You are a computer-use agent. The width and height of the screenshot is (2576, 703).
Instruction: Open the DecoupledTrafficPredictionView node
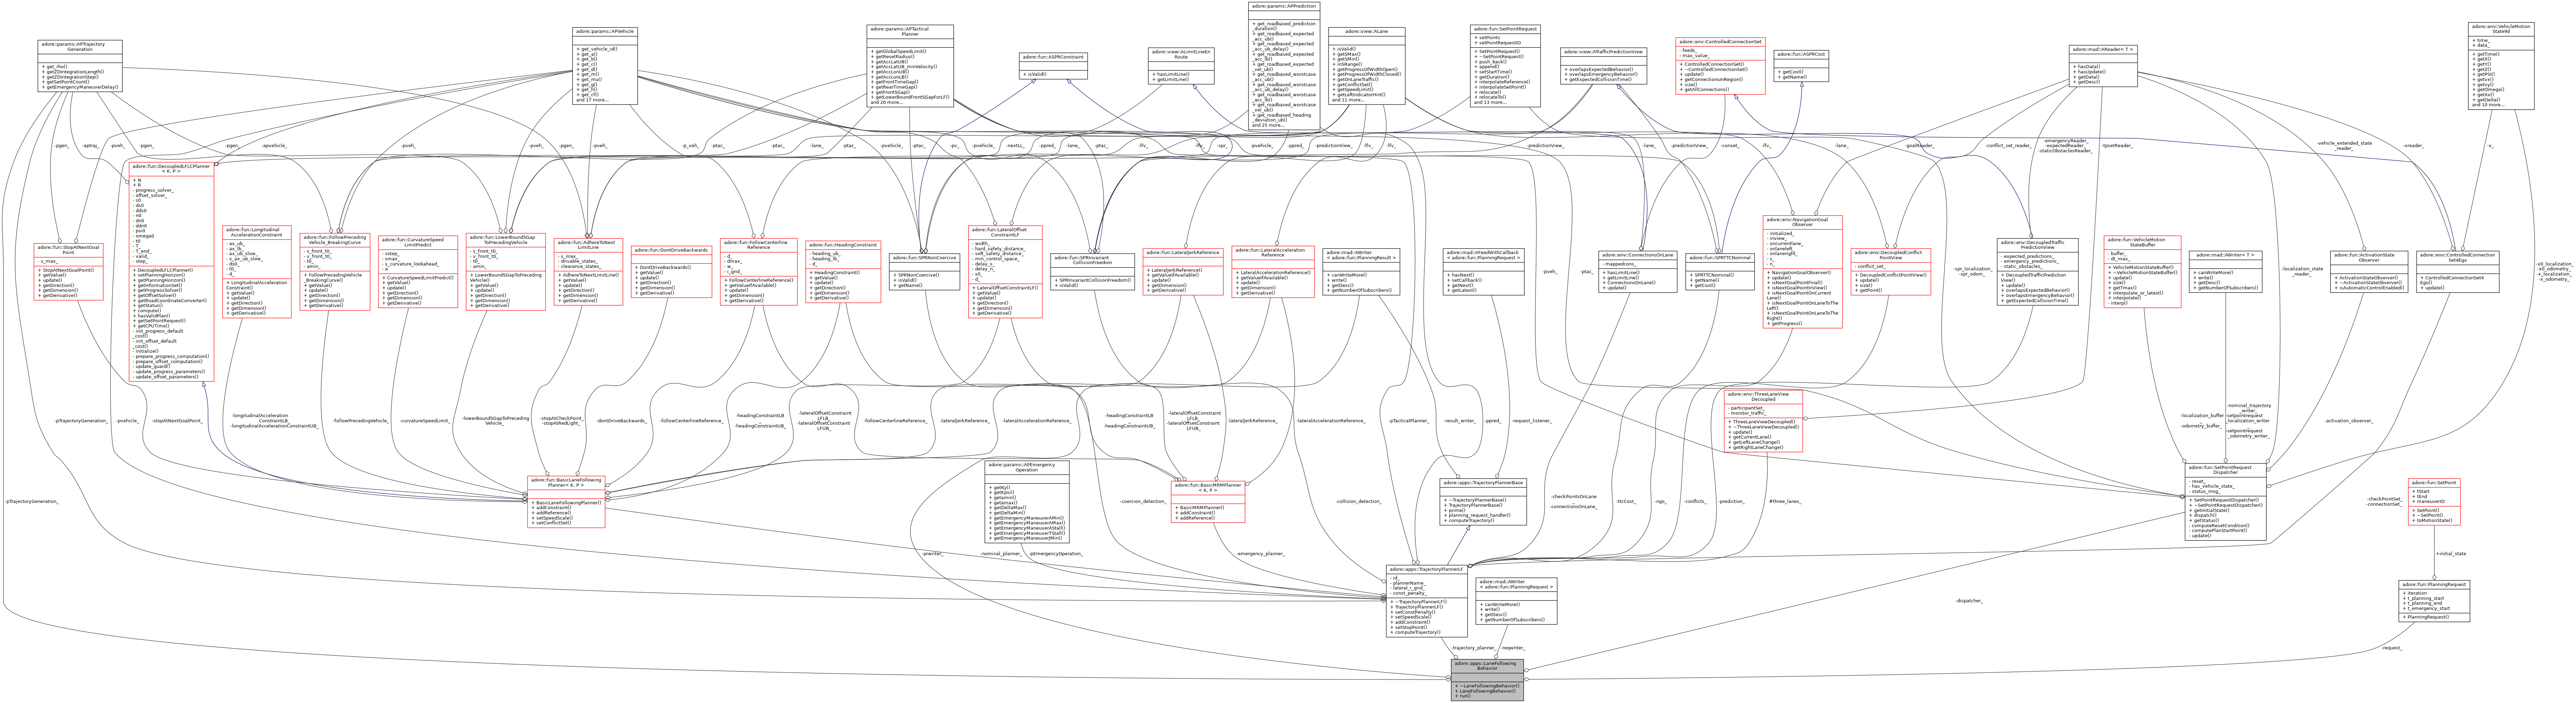(2037, 272)
